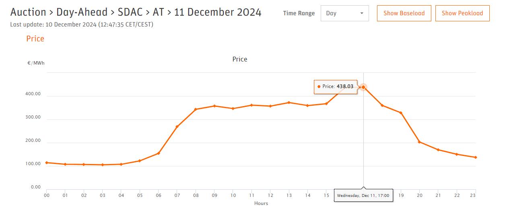The width and height of the screenshot is (505, 215).
Task: Click the hour 19 data point
Action: [x=401, y=113]
